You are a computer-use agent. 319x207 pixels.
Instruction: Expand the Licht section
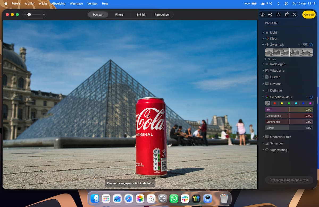click(263, 32)
